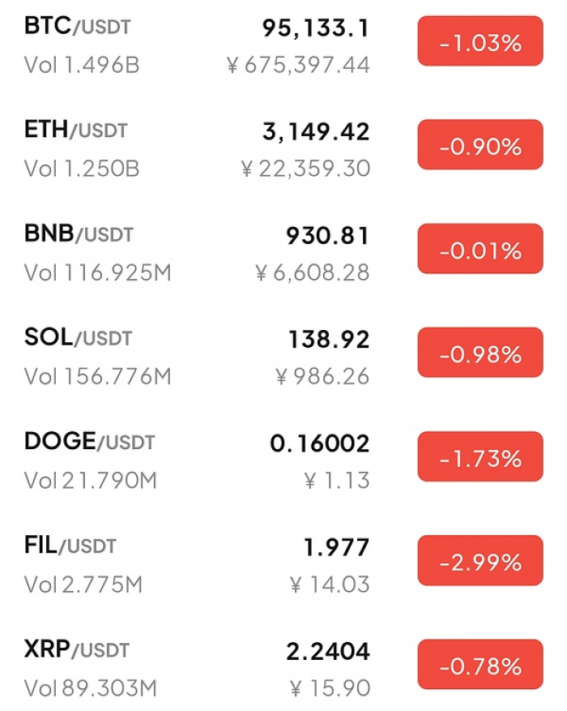Select the BTC price 95,133.1
Screen dimensions: 567x711
point(315,29)
